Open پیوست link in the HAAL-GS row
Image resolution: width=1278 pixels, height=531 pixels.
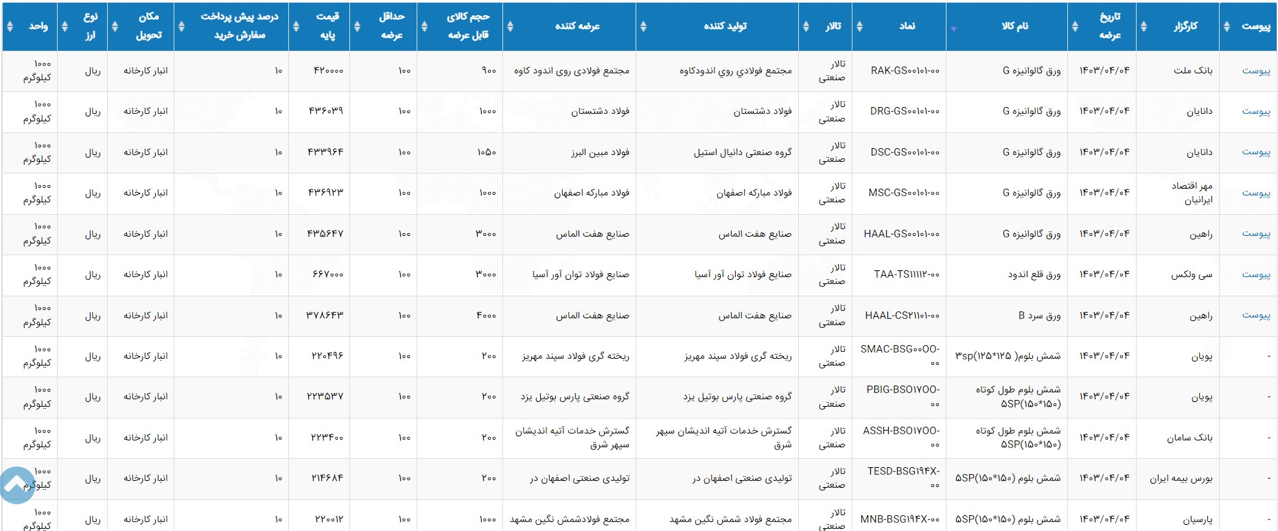point(1256,234)
